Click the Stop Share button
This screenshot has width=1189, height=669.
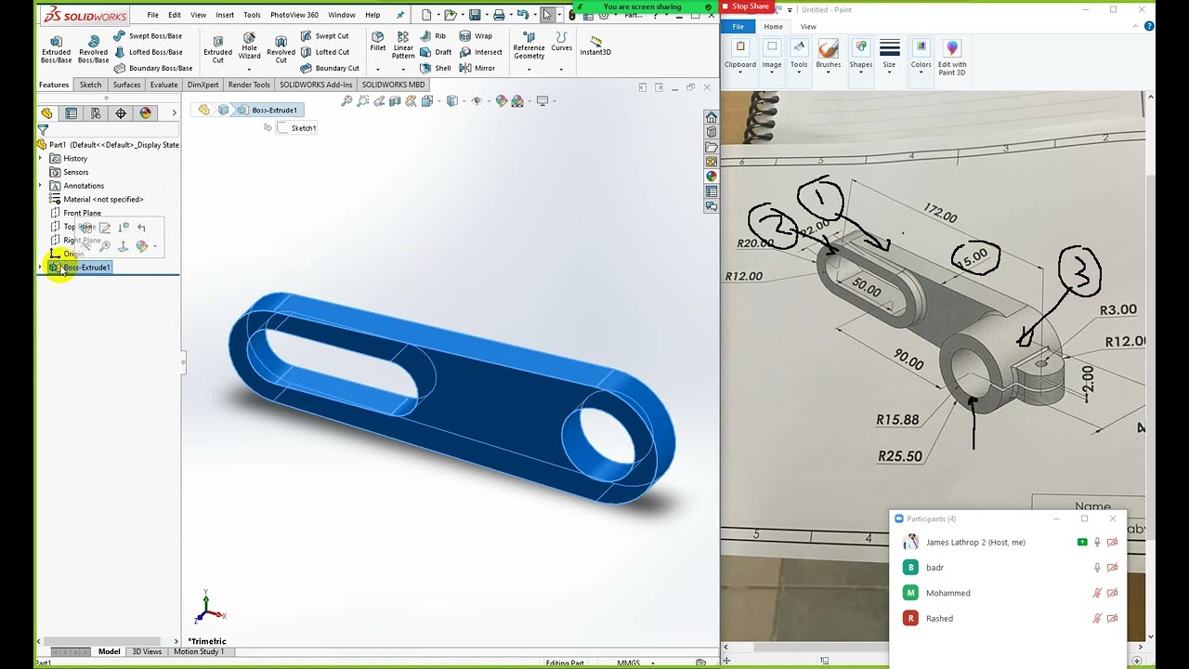pyautogui.click(x=747, y=7)
